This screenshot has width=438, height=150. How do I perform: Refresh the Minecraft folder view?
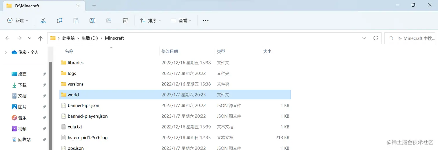pos(376,38)
